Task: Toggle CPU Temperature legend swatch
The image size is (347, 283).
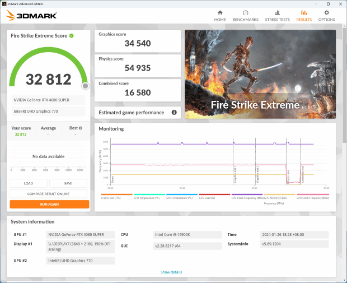Action: [x=149, y=194]
